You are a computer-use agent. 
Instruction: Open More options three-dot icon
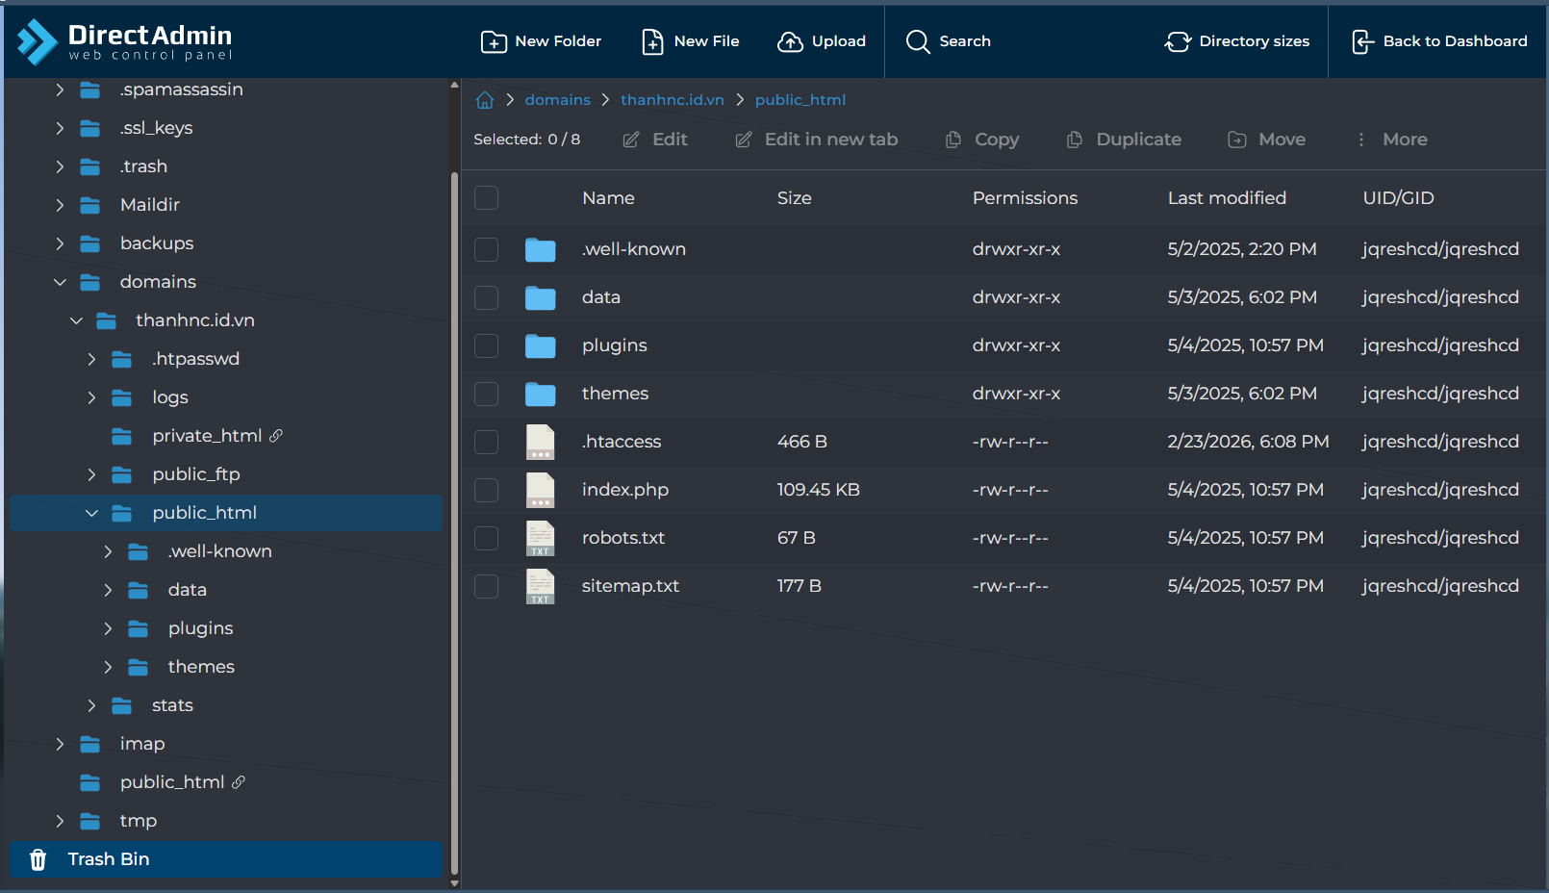[1361, 140]
